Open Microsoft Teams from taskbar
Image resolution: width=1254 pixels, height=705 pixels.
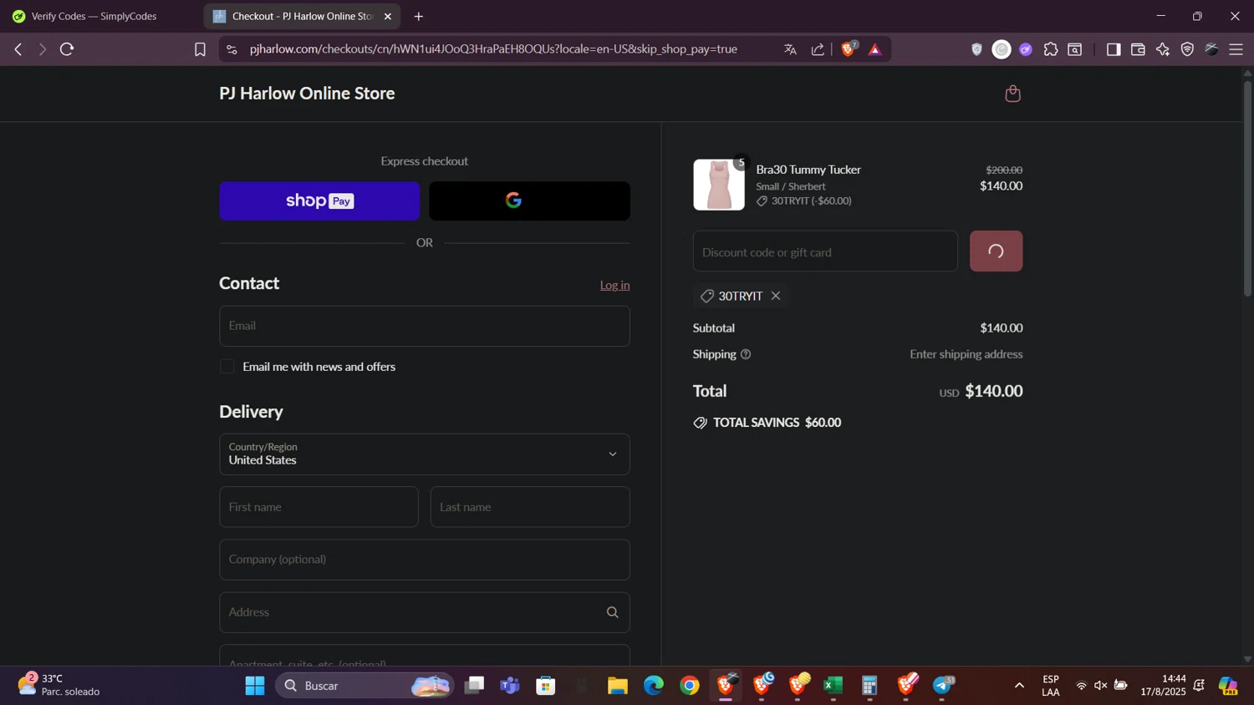pos(510,686)
